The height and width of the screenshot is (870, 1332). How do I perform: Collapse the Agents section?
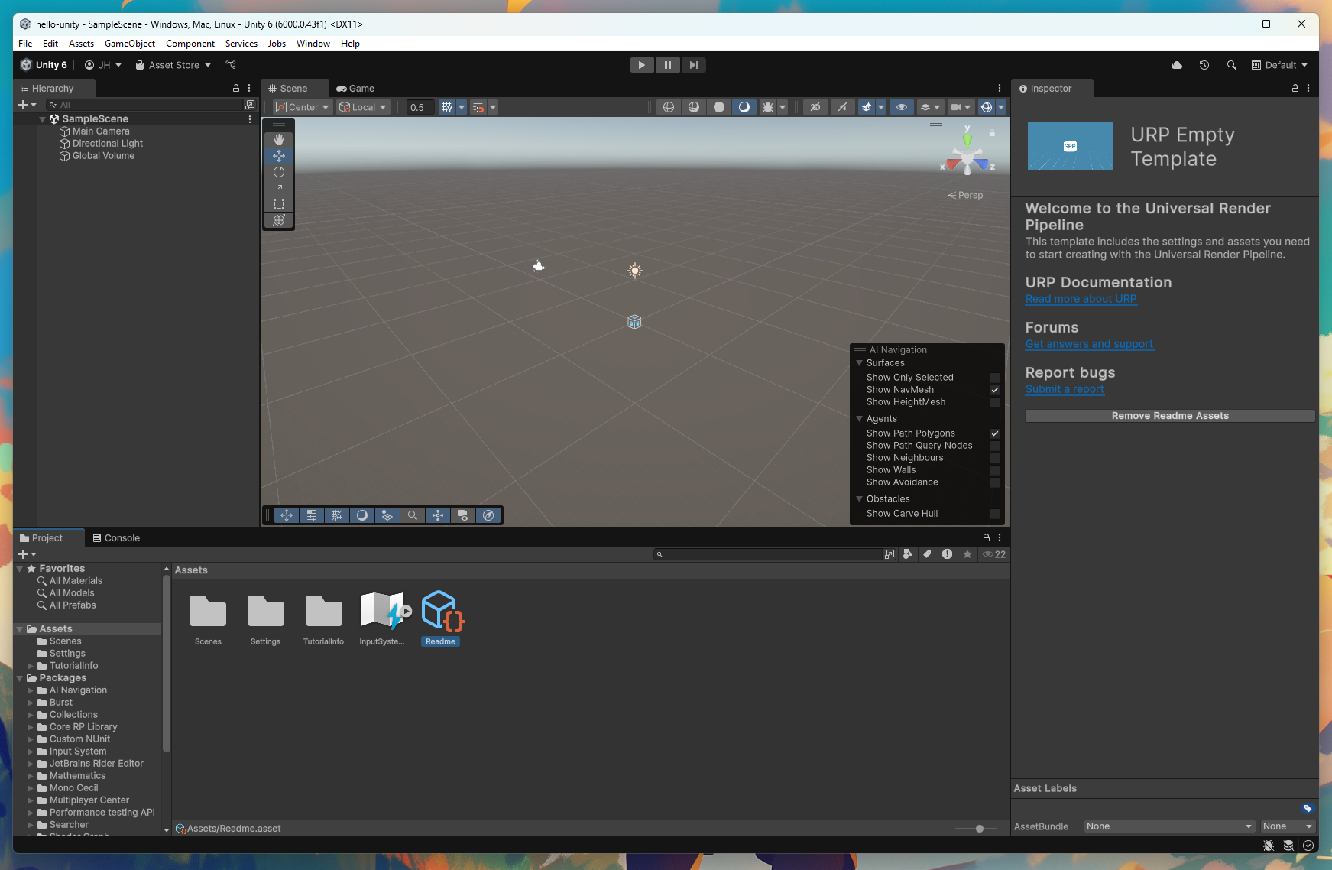[x=860, y=419]
